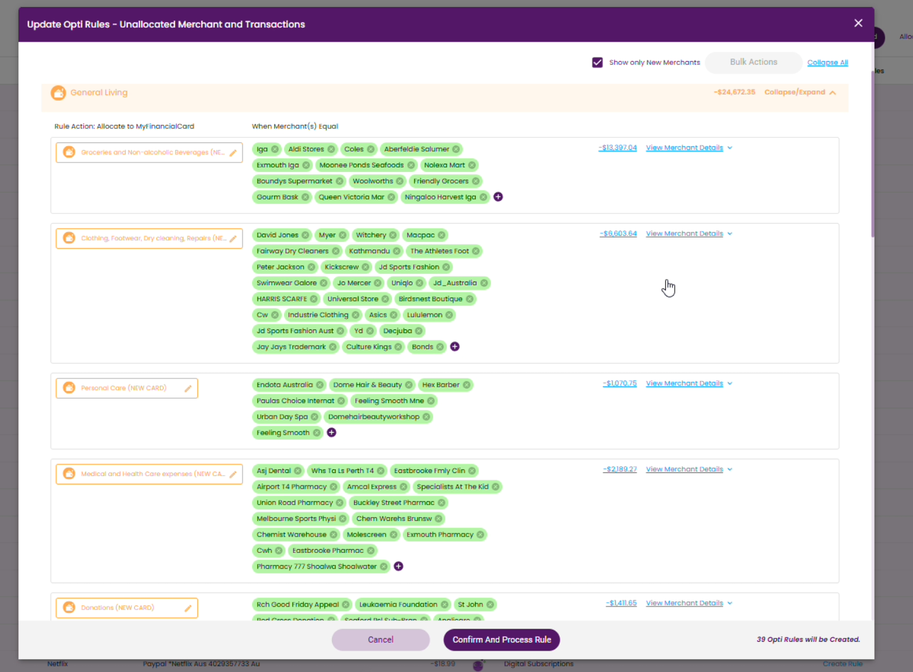Add a merchant to the Clothing rule
The width and height of the screenshot is (913, 672).
coord(454,347)
